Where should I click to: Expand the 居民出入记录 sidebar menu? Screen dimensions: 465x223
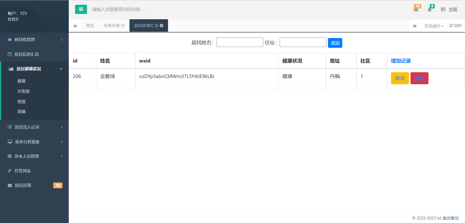click(x=34, y=127)
